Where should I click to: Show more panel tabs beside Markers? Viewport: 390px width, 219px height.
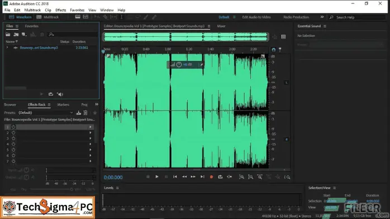point(97,104)
